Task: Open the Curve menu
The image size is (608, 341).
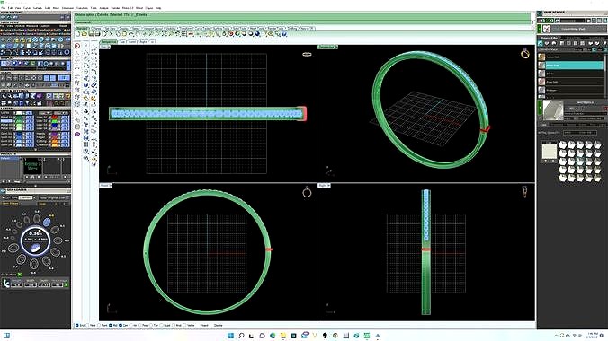Action: pos(27,8)
